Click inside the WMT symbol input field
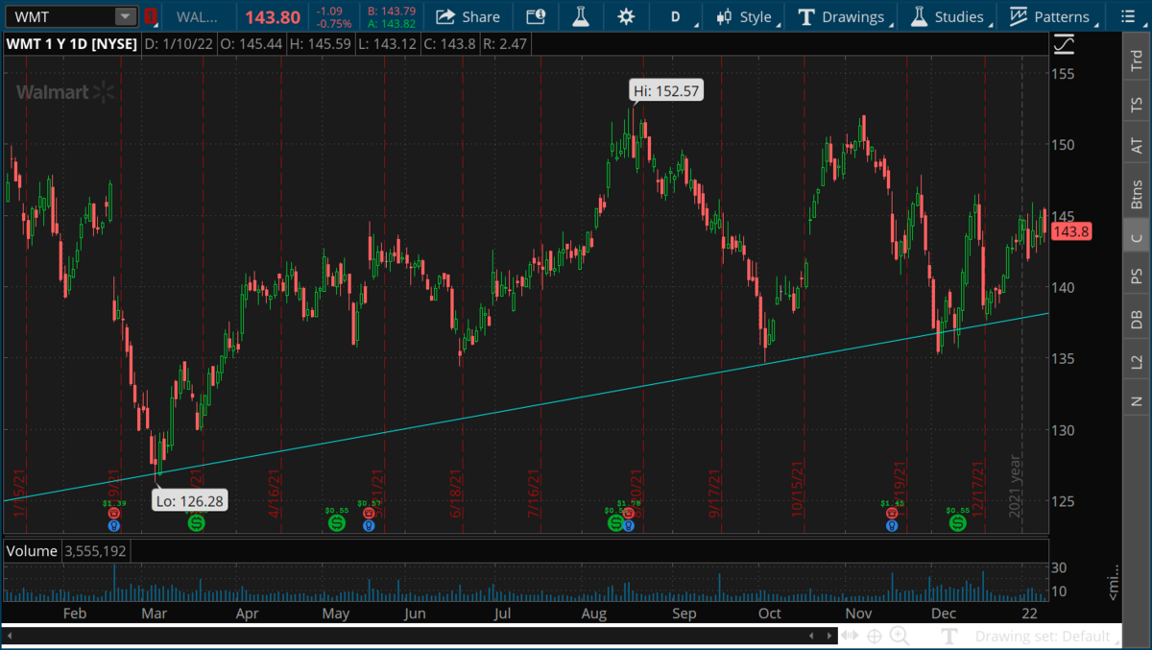The width and height of the screenshot is (1152, 650). 60,16
